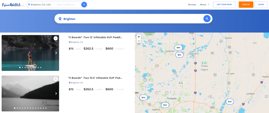Click the List Your Gear button
The height and width of the screenshot is (113, 269).
coord(224,4)
